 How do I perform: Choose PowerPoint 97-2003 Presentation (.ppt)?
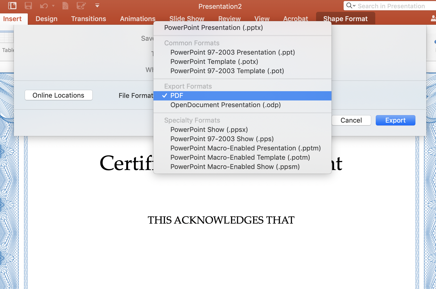242,52
